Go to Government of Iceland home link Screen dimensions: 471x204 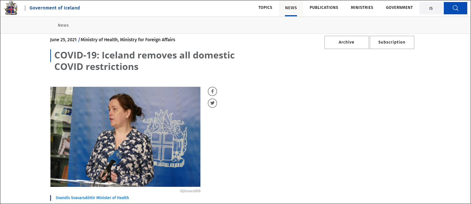coord(55,8)
